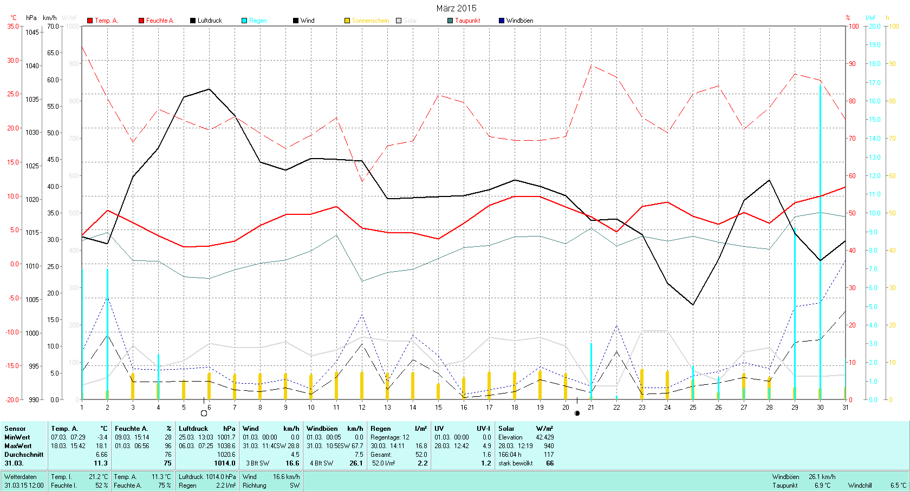This screenshot has width=910, height=492.
Task: Click the max UV value 4.9
Action: [x=486, y=446]
